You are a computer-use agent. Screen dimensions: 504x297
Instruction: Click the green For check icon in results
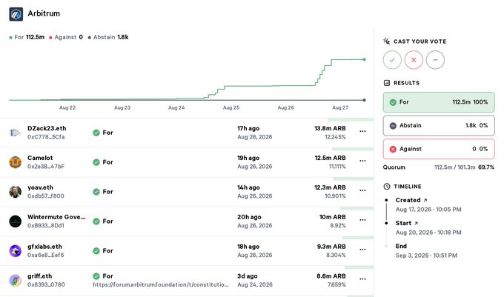[x=393, y=102]
